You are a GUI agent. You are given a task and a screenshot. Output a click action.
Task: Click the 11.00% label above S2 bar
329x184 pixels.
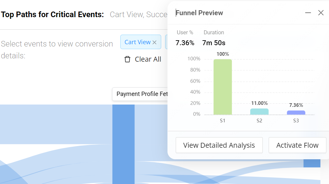point(259,103)
